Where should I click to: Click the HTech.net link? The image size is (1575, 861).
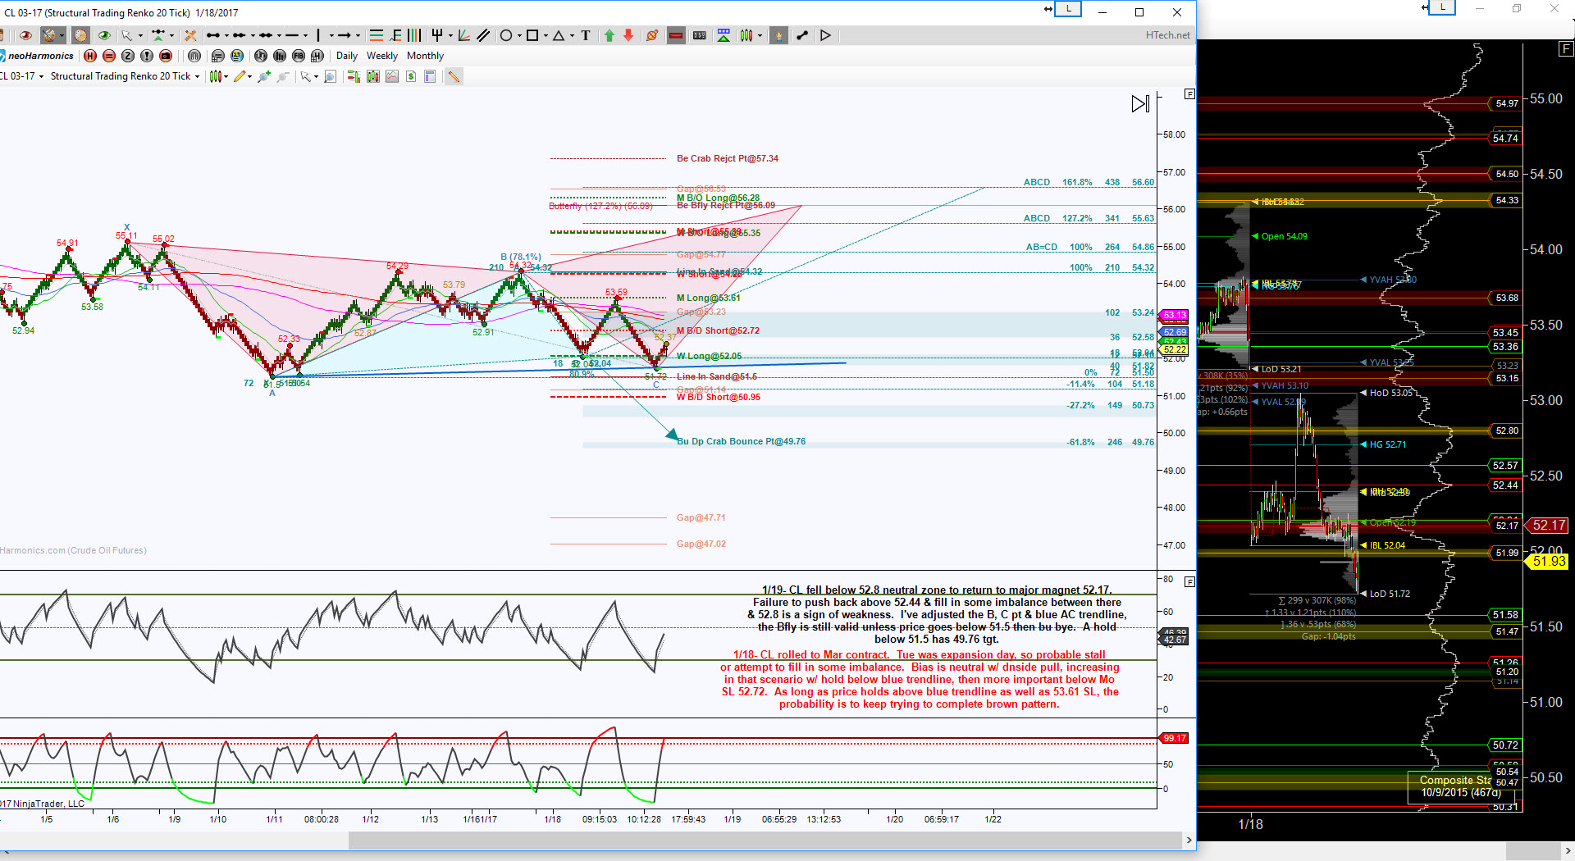point(1167,35)
